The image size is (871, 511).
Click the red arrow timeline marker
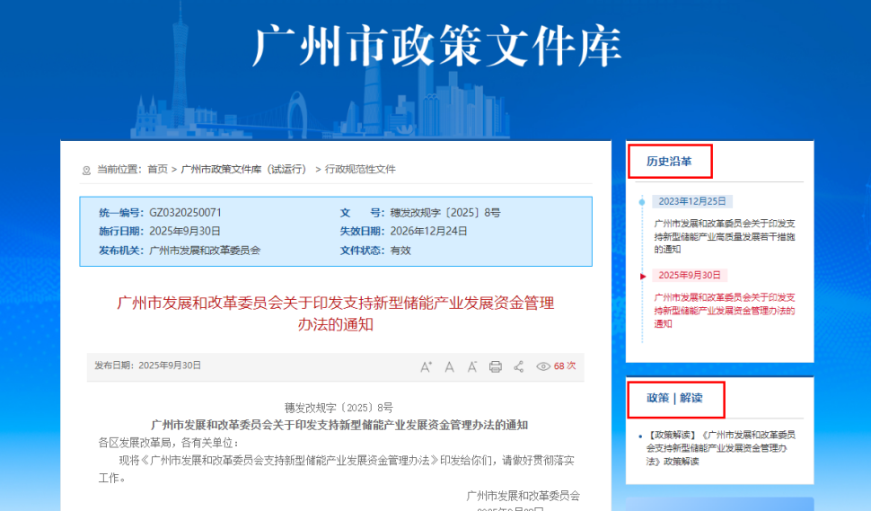(x=642, y=276)
